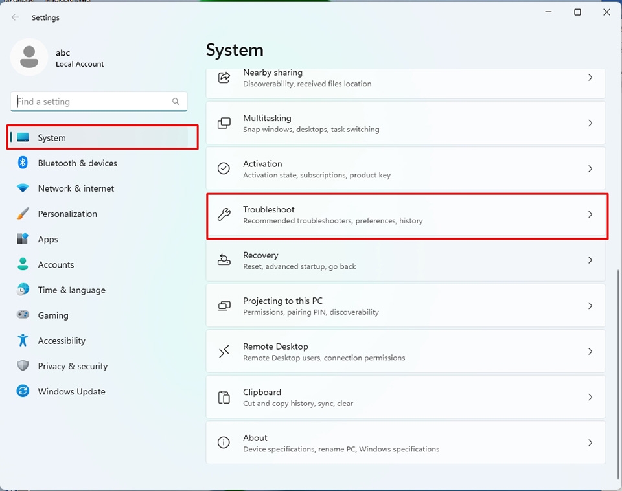The height and width of the screenshot is (491, 622).
Task: Expand the Multitasking row chevron
Action: tap(590, 123)
